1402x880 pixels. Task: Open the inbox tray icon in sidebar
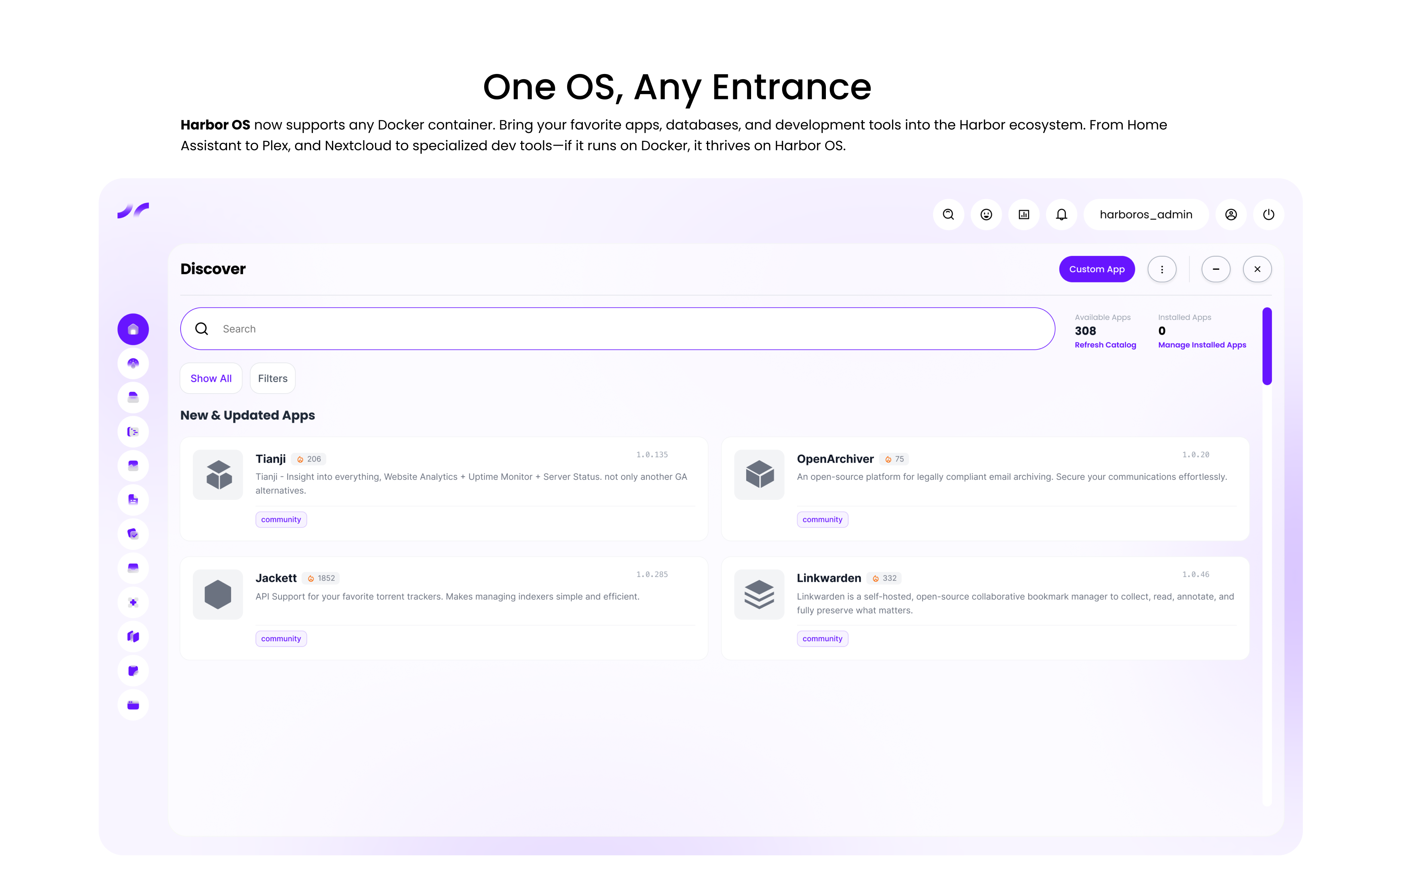pos(133,568)
